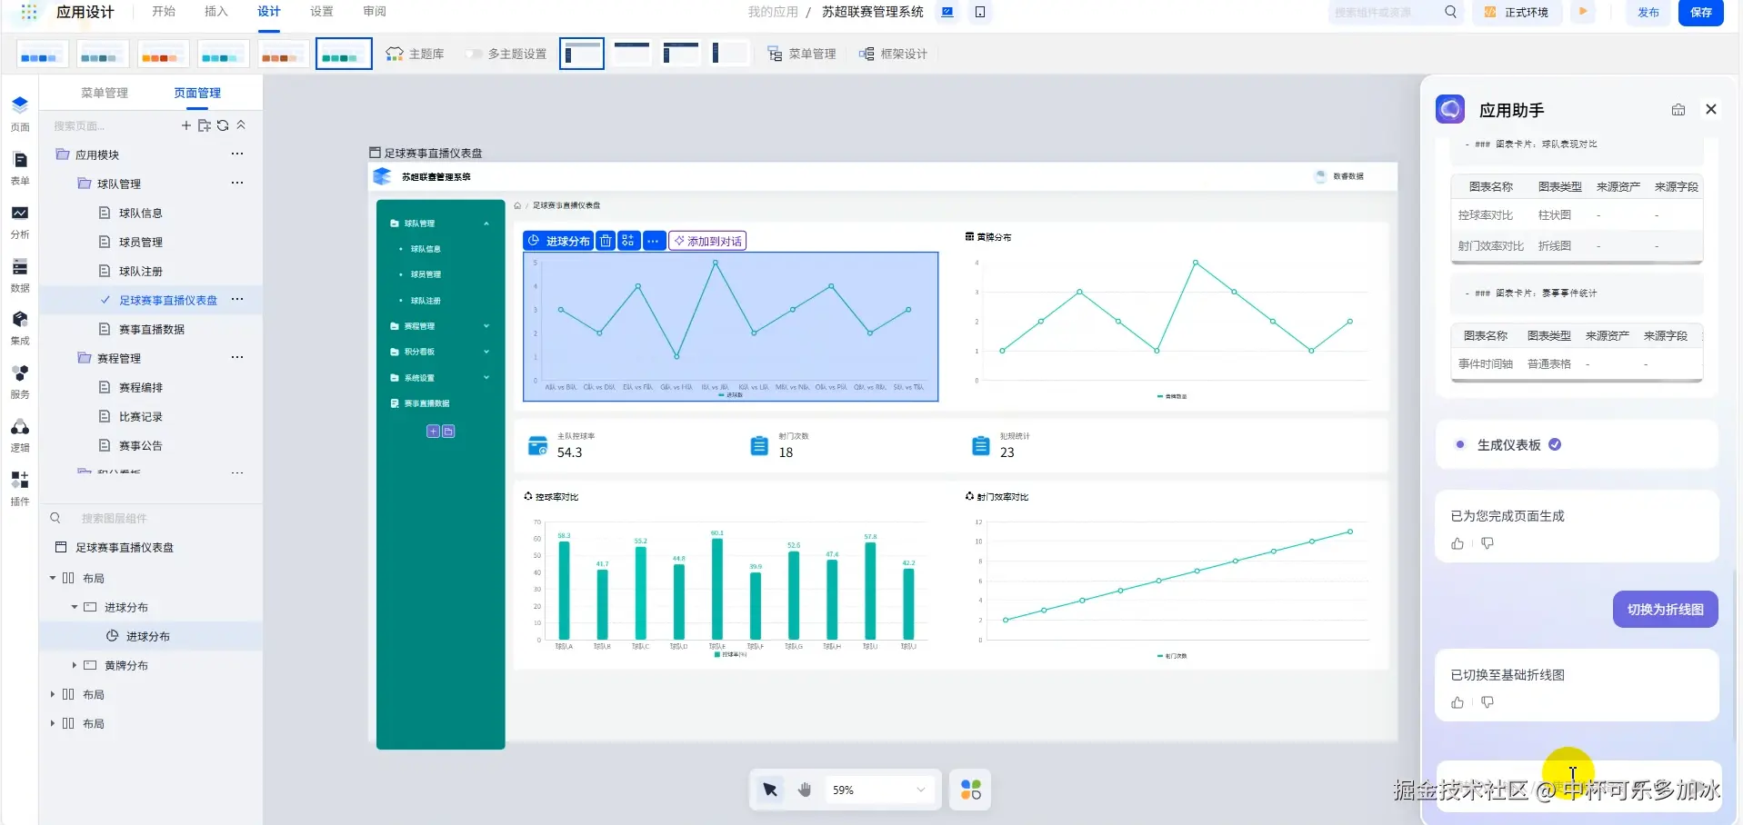Open the 插入 menu tab
The height and width of the screenshot is (825, 1743).
point(216,12)
